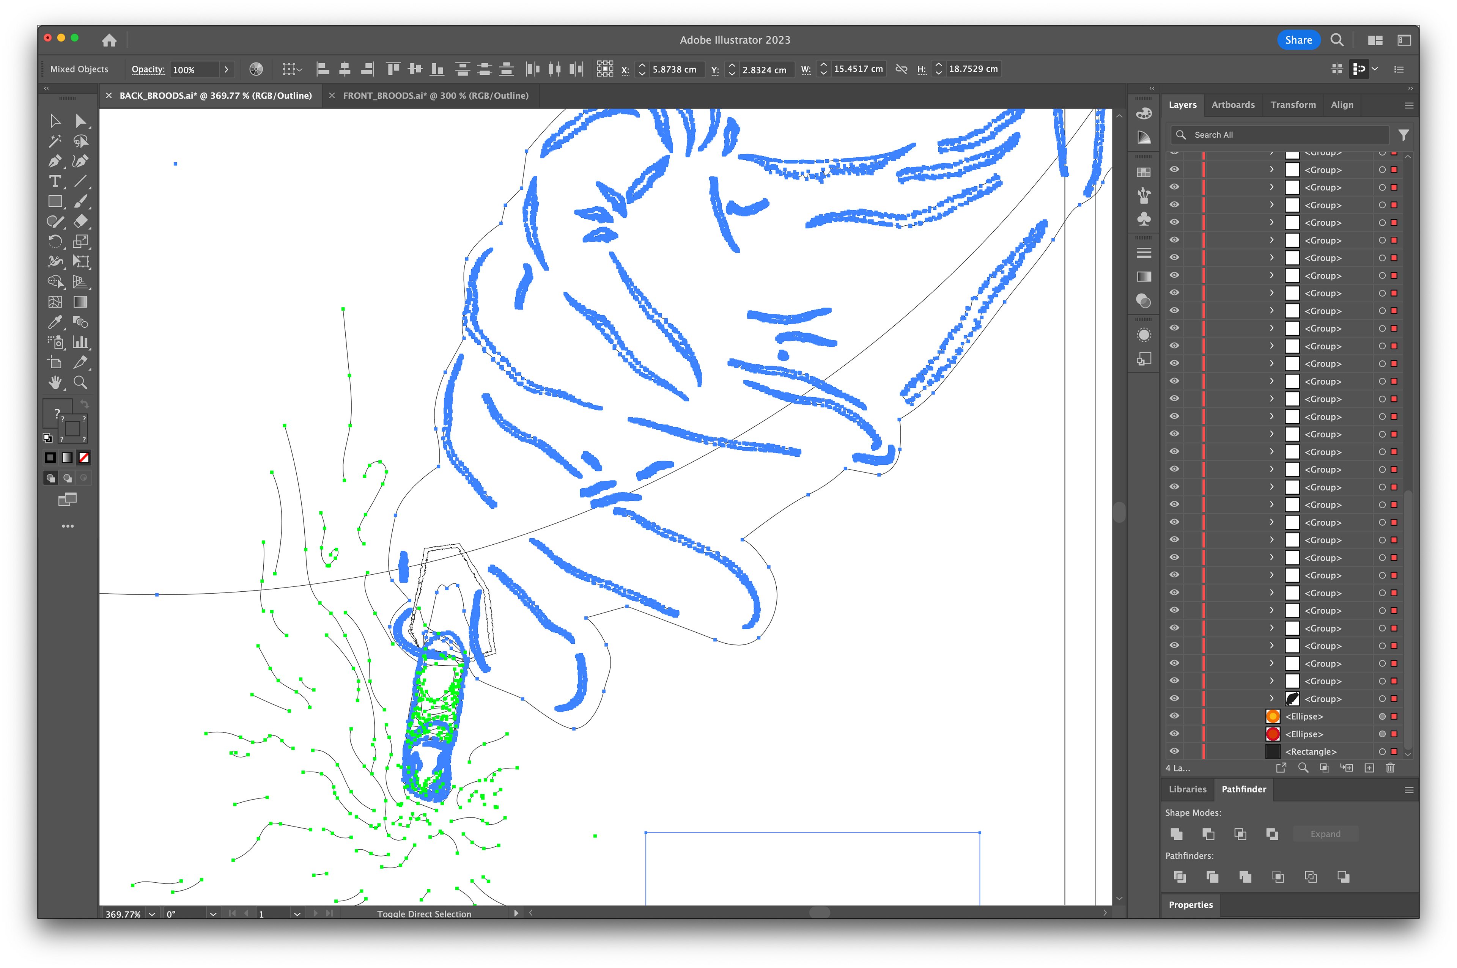Open the Pathfinder panel options menu
Screen dimensions: 1457x968
click(1409, 790)
